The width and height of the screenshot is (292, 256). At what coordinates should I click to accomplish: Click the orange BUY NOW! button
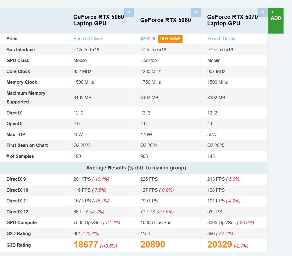pyautogui.click(x=170, y=39)
